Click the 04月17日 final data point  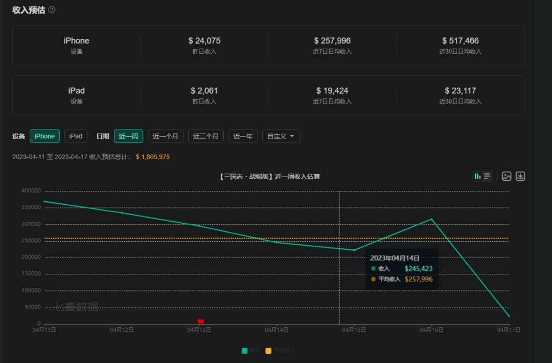click(509, 316)
